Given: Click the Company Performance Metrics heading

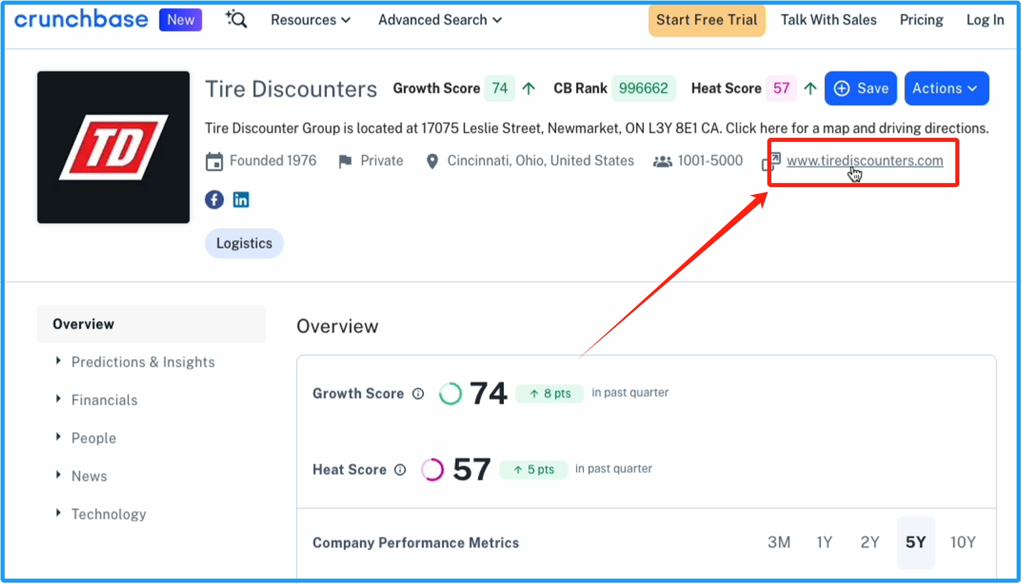Looking at the screenshot, I should pos(415,543).
